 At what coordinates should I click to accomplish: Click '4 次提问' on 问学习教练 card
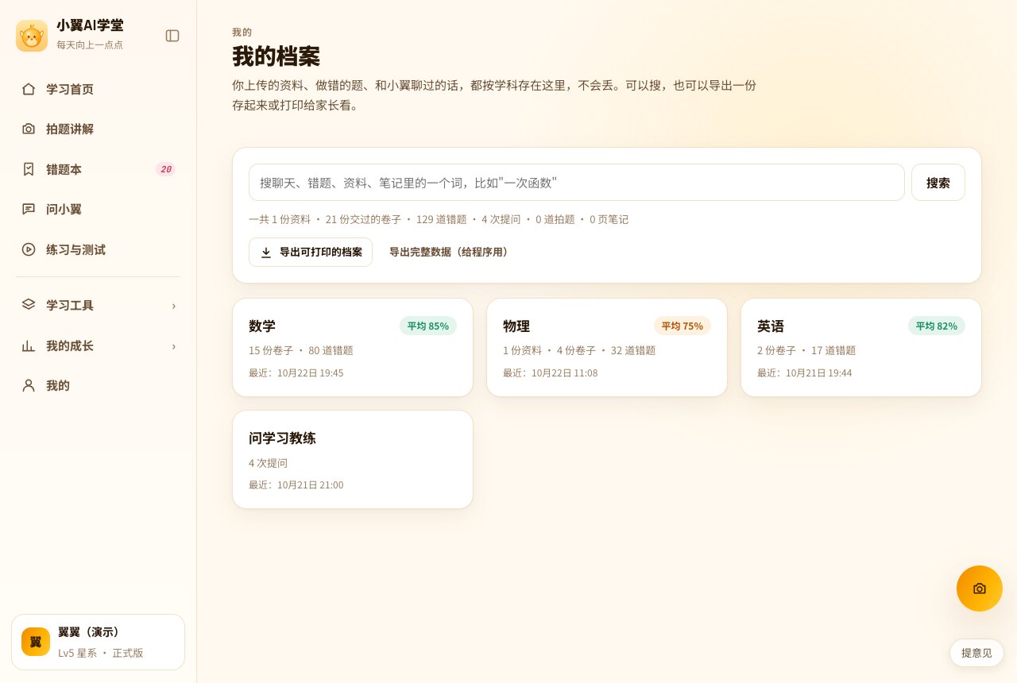point(269,463)
